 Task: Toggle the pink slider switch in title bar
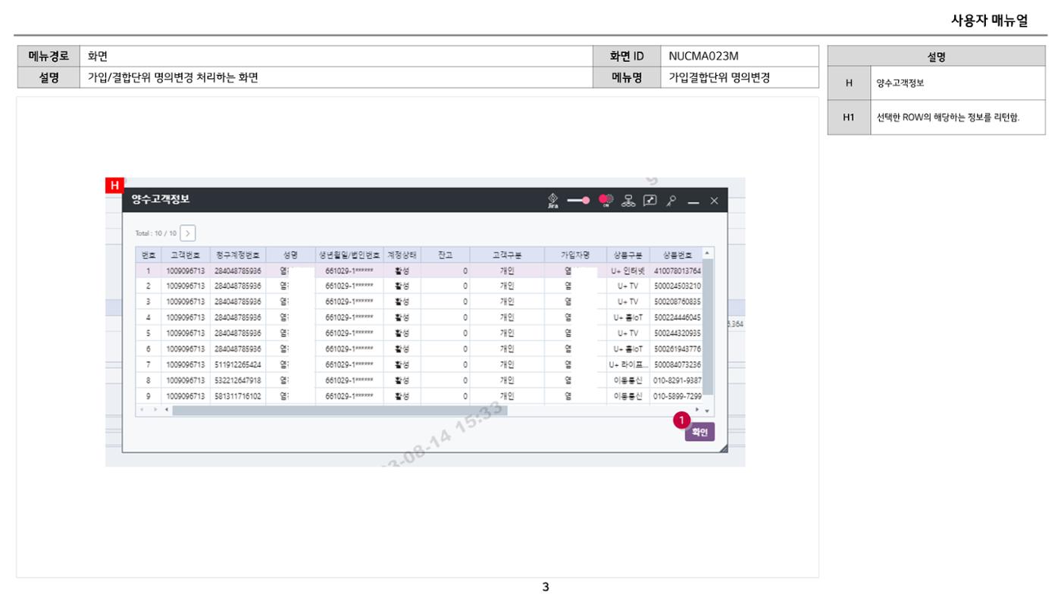pyautogui.click(x=580, y=200)
